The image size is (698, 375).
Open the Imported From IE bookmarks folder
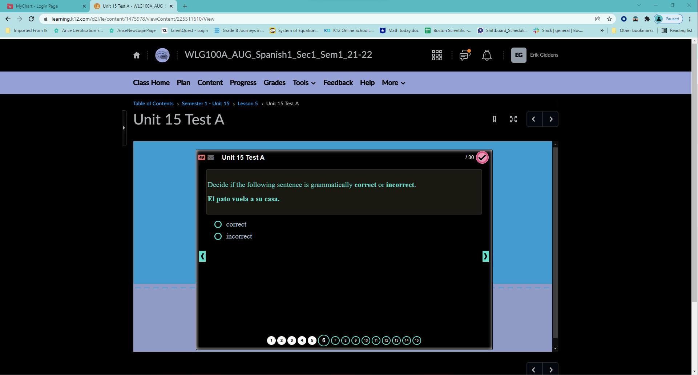27,30
